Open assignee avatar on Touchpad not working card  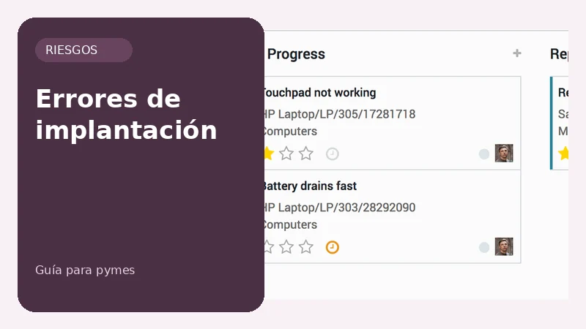point(504,154)
